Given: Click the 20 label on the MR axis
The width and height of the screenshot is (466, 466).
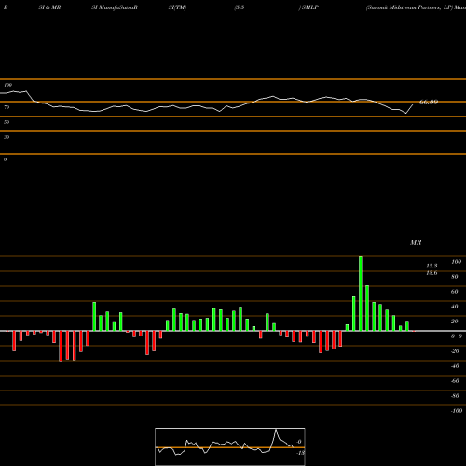Looking at the screenshot, I should [455, 322].
